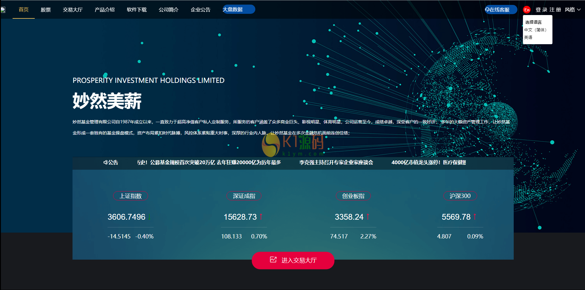Click the red up arrow beside 5569.78
The width and height of the screenshot is (585, 290).
[x=475, y=217]
